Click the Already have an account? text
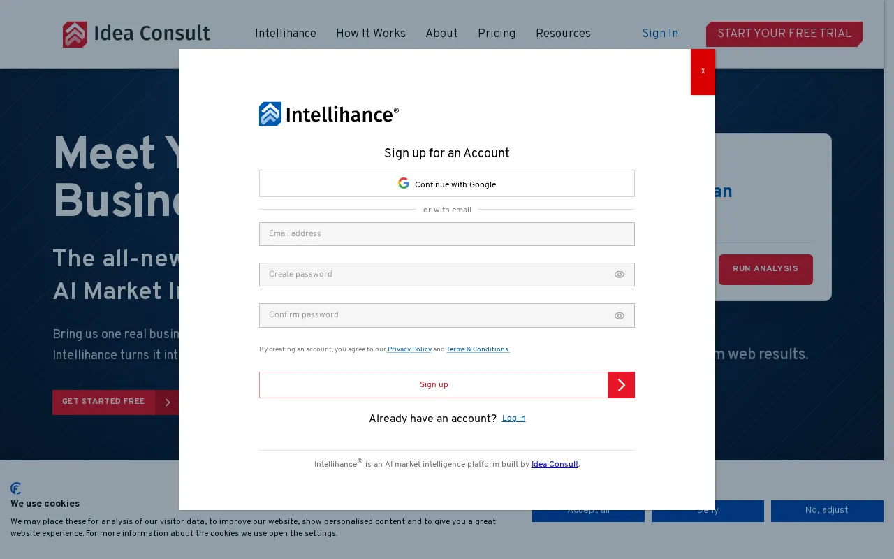The width and height of the screenshot is (894, 559). [433, 419]
